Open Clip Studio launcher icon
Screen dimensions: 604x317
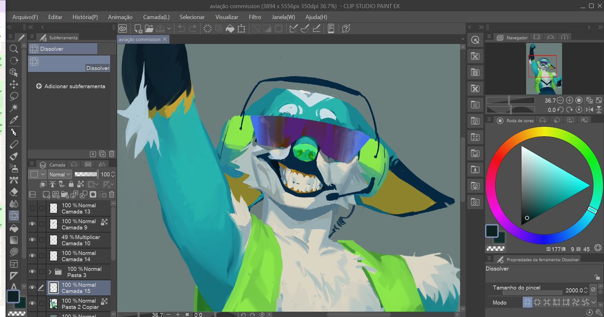point(122,29)
